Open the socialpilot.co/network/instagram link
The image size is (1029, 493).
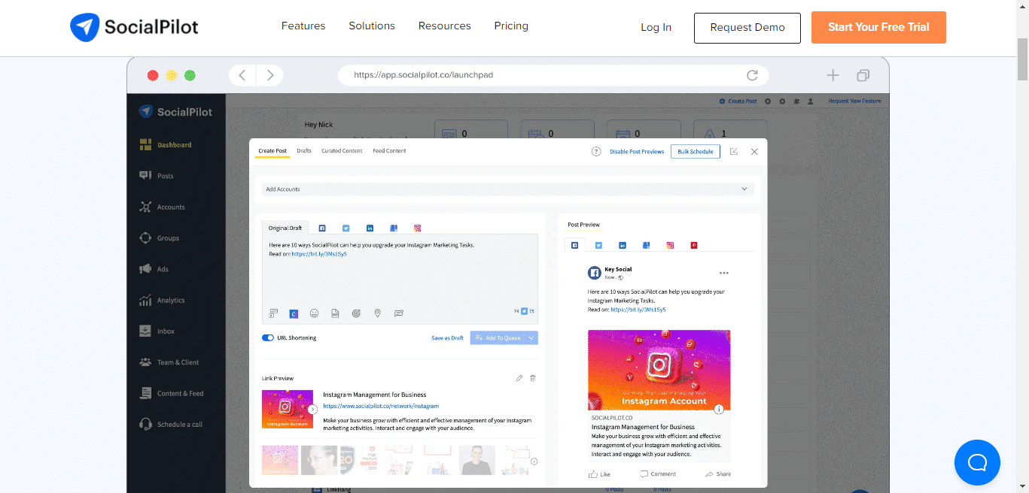coord(381,406)
